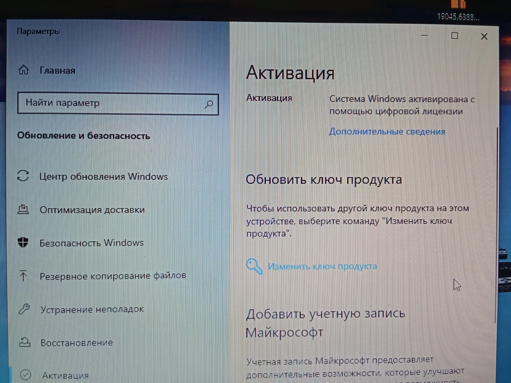
Task: Click the Центр обновления Windows sync arrows icon
Action: click(x=23, y=176)
